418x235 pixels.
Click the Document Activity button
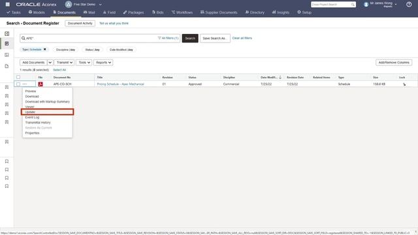pyautogui.click(x=80, y=23)
